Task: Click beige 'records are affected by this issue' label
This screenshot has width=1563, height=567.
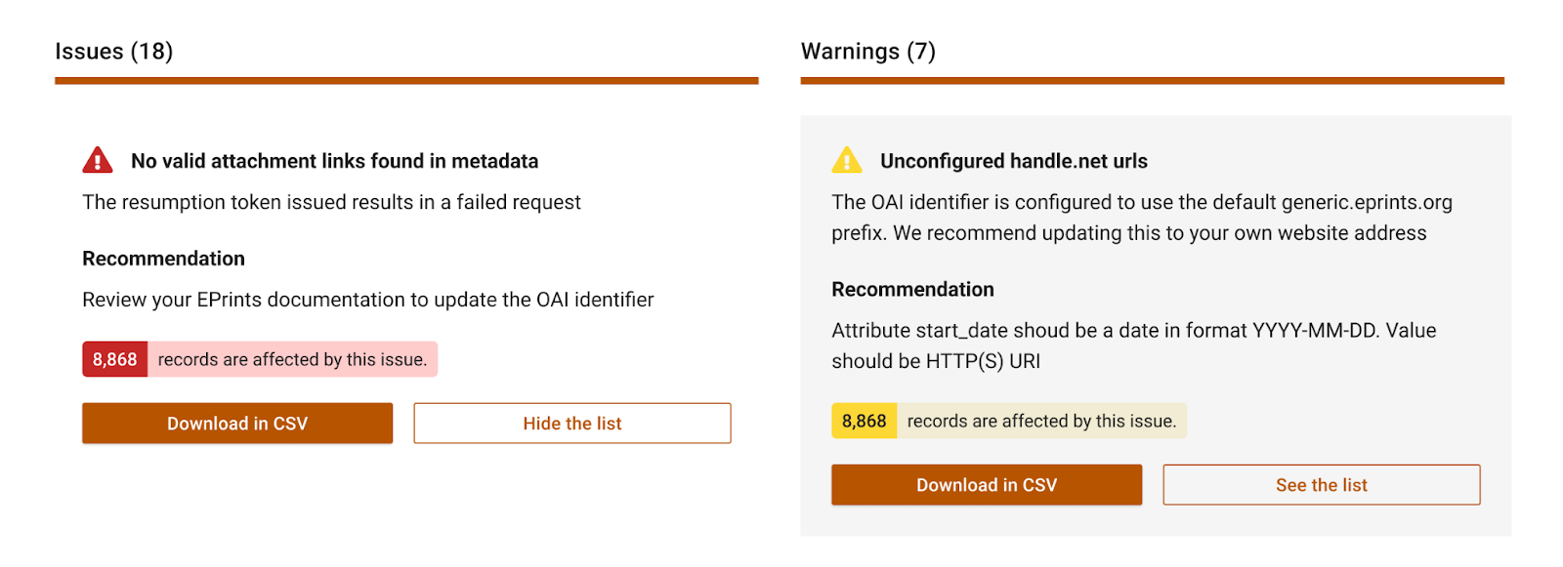Action: (x=1041, y=421)
